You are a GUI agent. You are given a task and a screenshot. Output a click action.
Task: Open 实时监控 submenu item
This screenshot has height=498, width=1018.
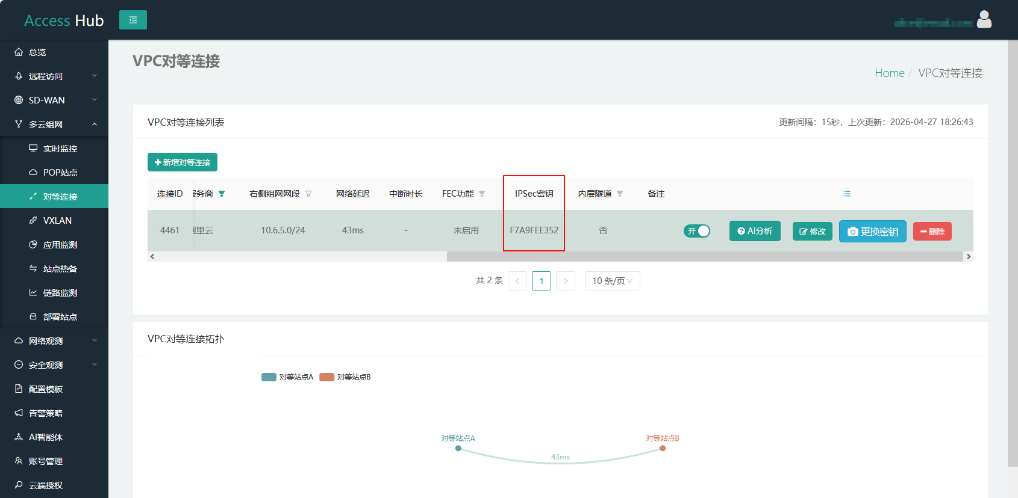(54, 149)
